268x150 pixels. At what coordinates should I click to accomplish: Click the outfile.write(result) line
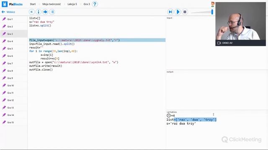[x=46, y=66]
